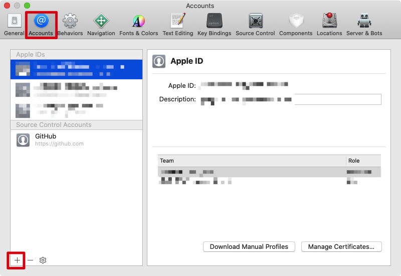The width and height of the screenshot is (401, 276).
Task: Open Text Editing preferences
Action: tap(178, 25)
